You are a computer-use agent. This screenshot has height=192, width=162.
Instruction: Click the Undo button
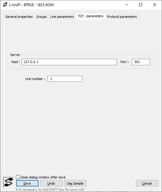point(51,183)
